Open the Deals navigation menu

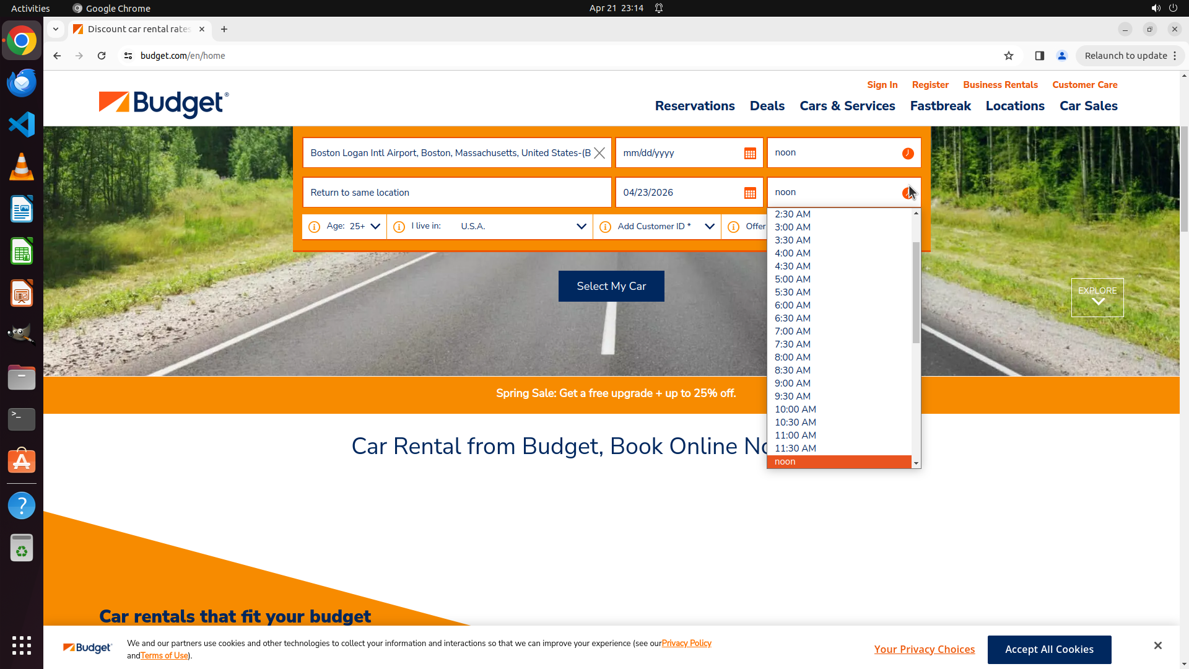pyautogui.click(x=767, y=106)
